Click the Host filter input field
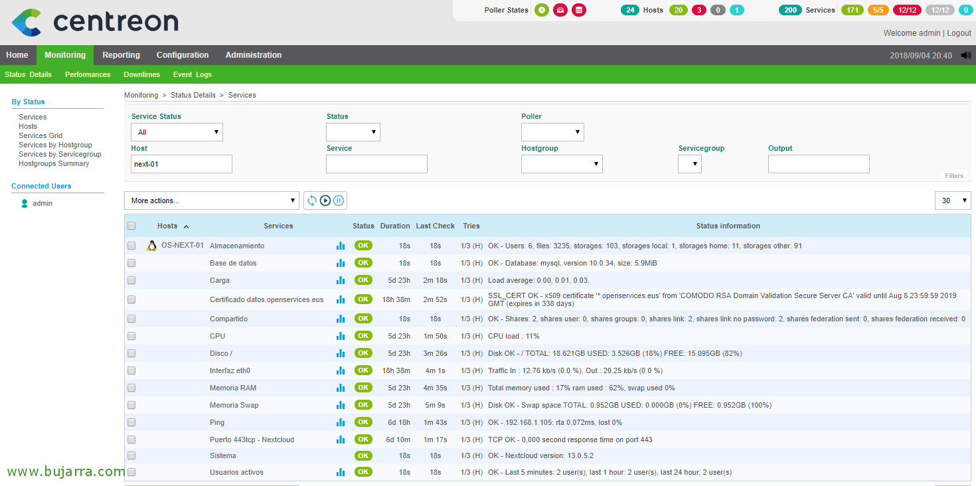Image resolution: width=976 pixels, height=486 pixels. [x=182, y=164]
